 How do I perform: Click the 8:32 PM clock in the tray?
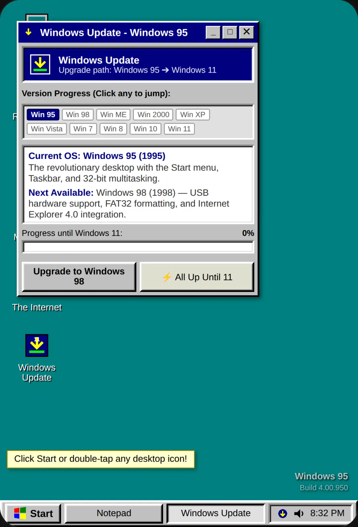click(327, 513)
